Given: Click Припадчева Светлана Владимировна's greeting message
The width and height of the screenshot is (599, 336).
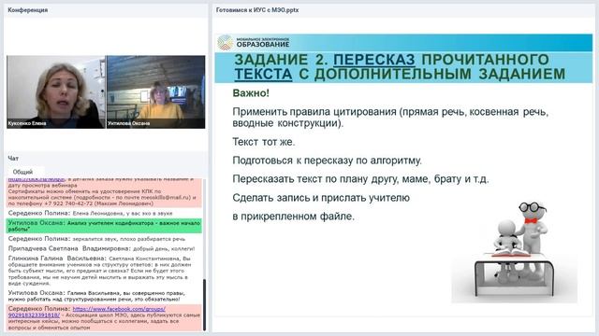Looking at the screenshot, I should click(102, 248).
